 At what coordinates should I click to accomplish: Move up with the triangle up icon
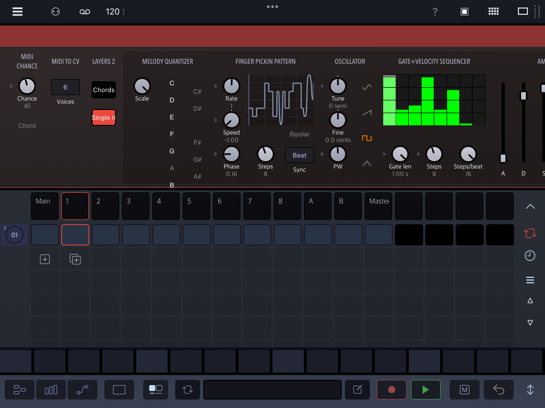point(530,301)
